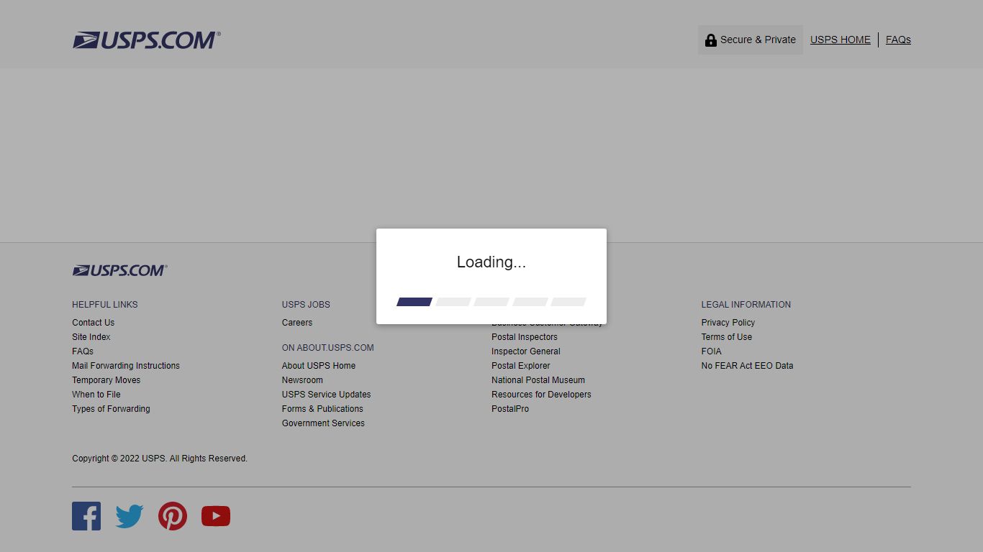Open PostalPro footer link
983x552 pixels.
pyautogui.click(x=510, y=409)
